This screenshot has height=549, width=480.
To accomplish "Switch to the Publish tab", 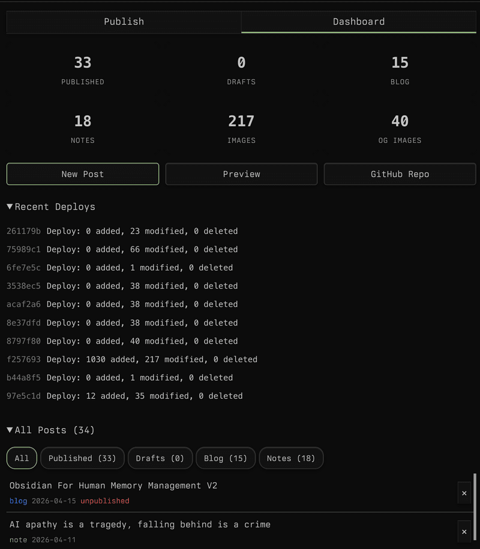I will tap(124, 22).
